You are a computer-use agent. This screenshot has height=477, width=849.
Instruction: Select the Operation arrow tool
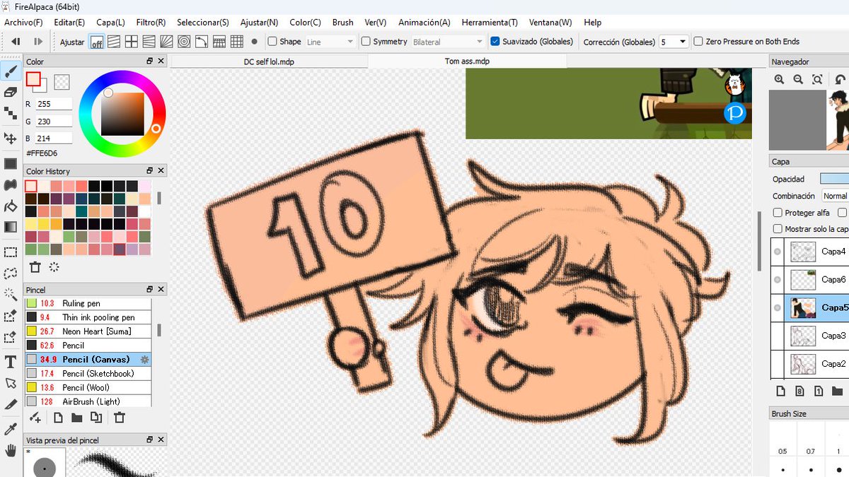click(x=11, y=383)
